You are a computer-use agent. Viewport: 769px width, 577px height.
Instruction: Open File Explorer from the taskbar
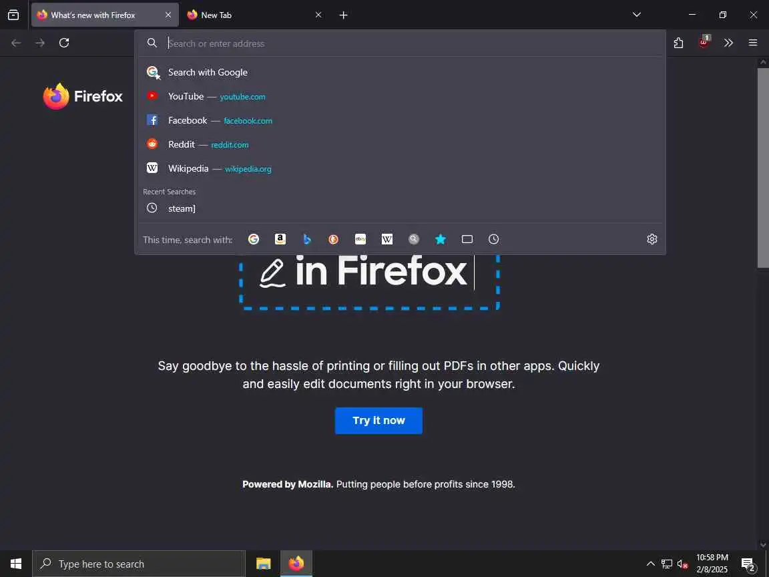pos(264,564)
